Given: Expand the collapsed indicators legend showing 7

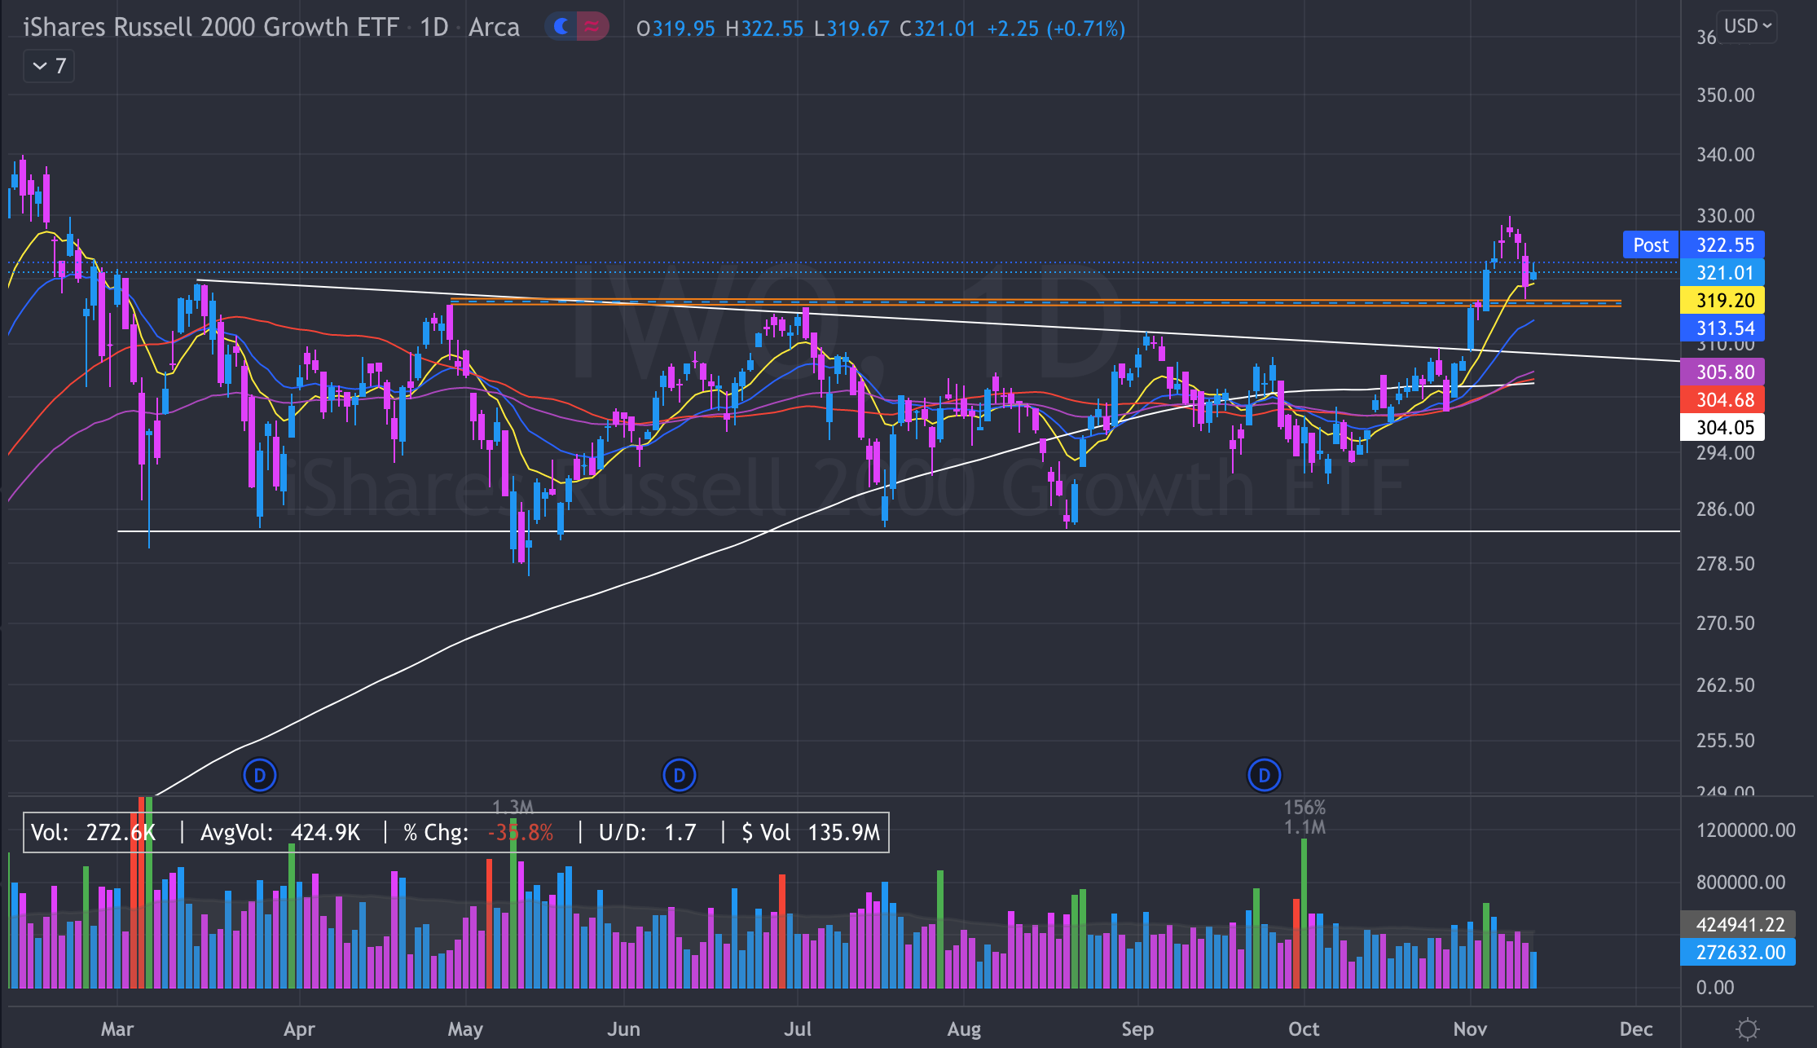Looking at the screenshot, I should (x=49, y=66).
